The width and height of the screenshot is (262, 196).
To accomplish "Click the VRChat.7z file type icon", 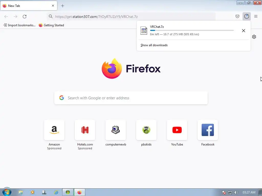I will pyautogui.click(x=144, y=31).
